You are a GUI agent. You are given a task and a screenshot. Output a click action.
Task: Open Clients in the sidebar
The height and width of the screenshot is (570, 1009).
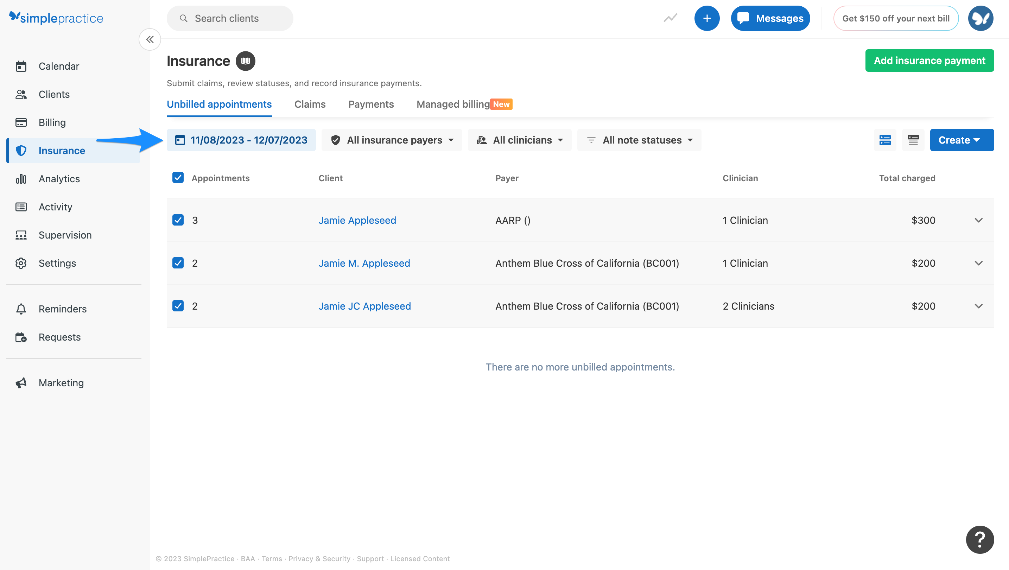54,94
